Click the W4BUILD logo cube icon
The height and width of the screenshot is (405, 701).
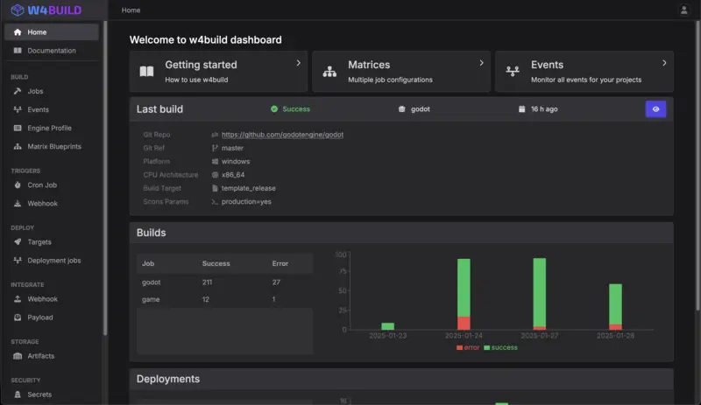click(18, 10)
